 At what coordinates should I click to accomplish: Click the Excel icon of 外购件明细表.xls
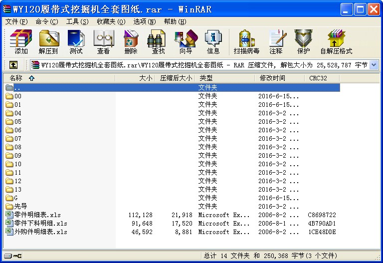[9, 232]
